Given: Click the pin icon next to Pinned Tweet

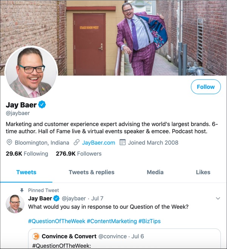Looking at the screenshot, I should click(x=22, y=190).
